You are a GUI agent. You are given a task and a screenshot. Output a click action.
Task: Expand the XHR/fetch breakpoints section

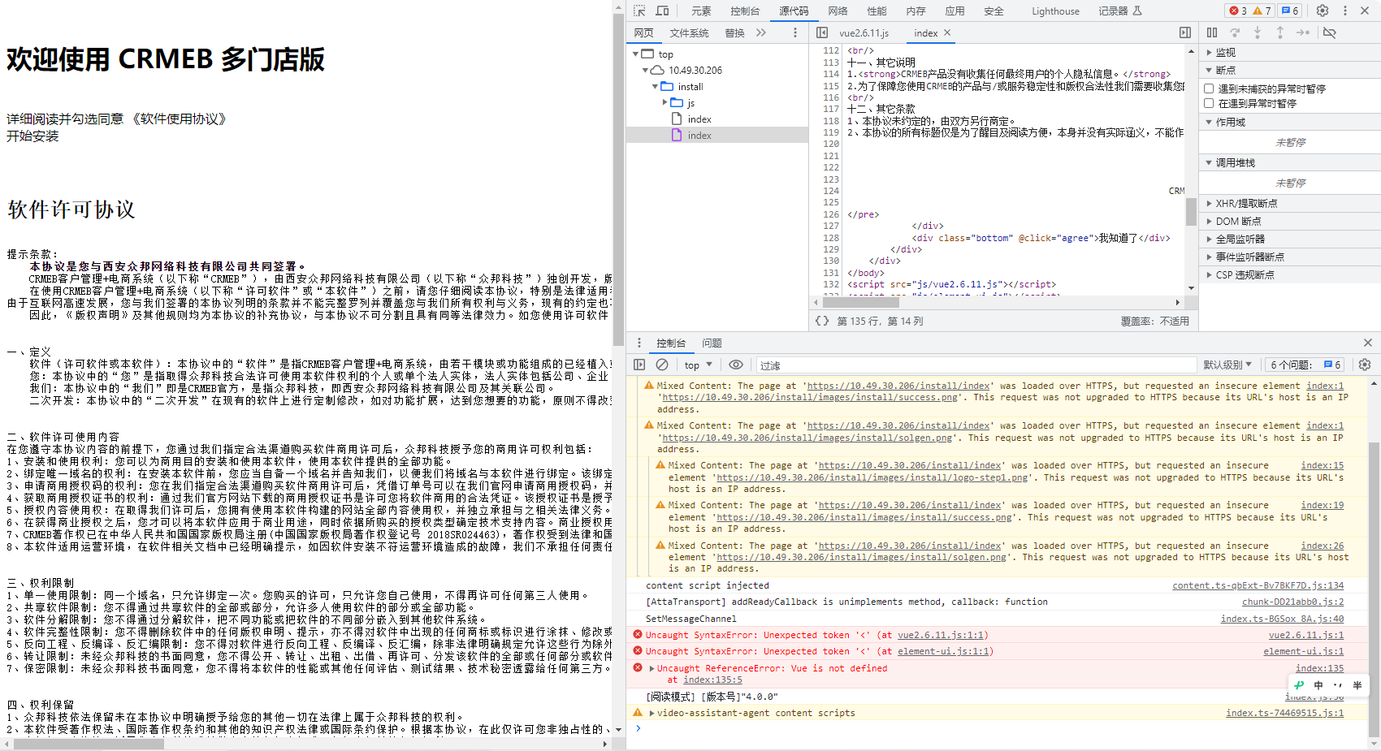coord(1246,204)
